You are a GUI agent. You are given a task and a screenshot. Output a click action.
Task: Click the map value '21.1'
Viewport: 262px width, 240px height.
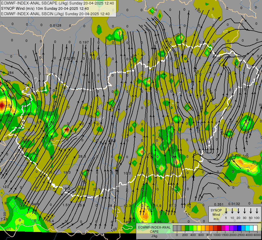[x=97, y=189]
